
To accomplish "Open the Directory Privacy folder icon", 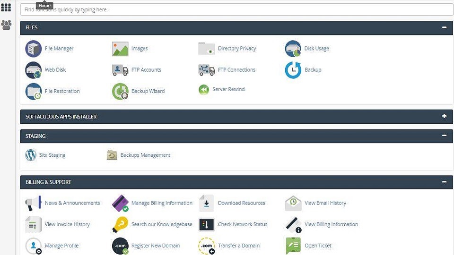I will coord(207,49).
